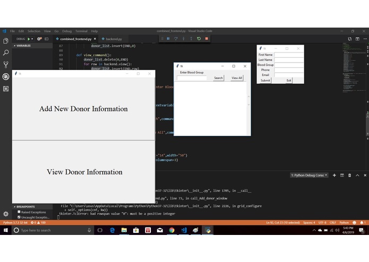Open the Source Control view
Image resolution: width=369 pixels, height=262 pixels.
[6, 64]
